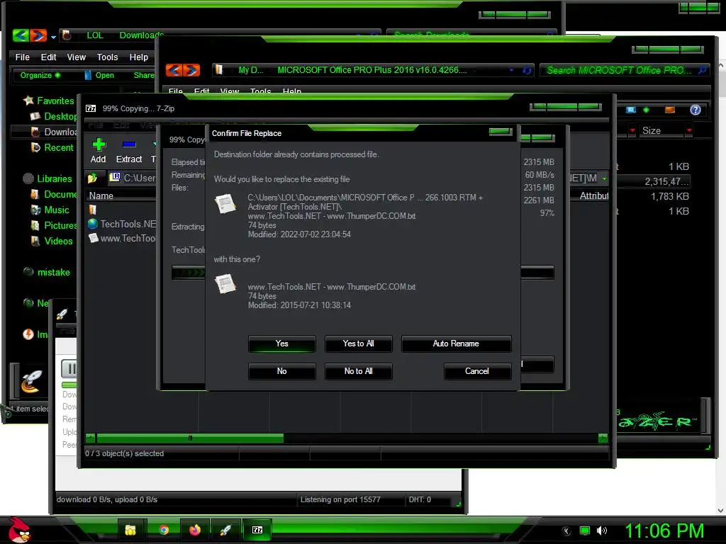Open recent locations dropdown in Downloads window
This screenshot has width=726, height=544.
pos(53,37)
